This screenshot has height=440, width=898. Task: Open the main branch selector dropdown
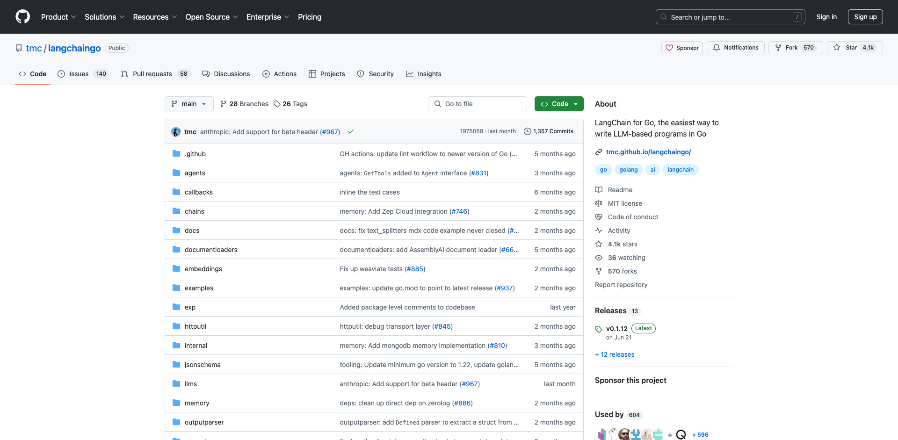189,104
